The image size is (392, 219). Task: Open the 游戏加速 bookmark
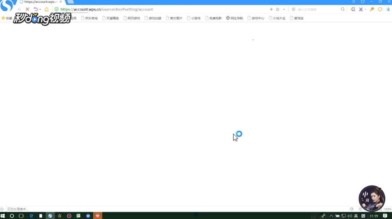(x=153, y=18)
